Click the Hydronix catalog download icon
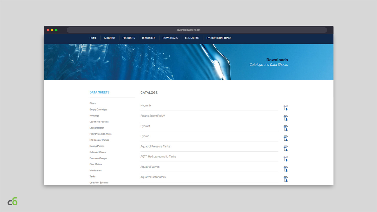377x212 pixels. [286, 108]
